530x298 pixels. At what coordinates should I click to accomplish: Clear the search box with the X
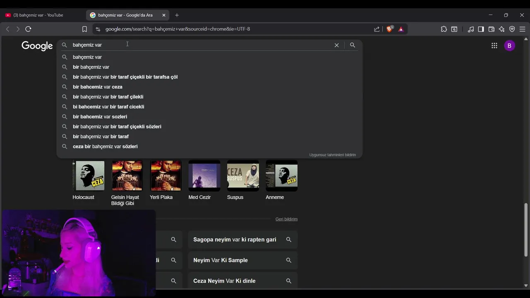click(x=337, y=45)
